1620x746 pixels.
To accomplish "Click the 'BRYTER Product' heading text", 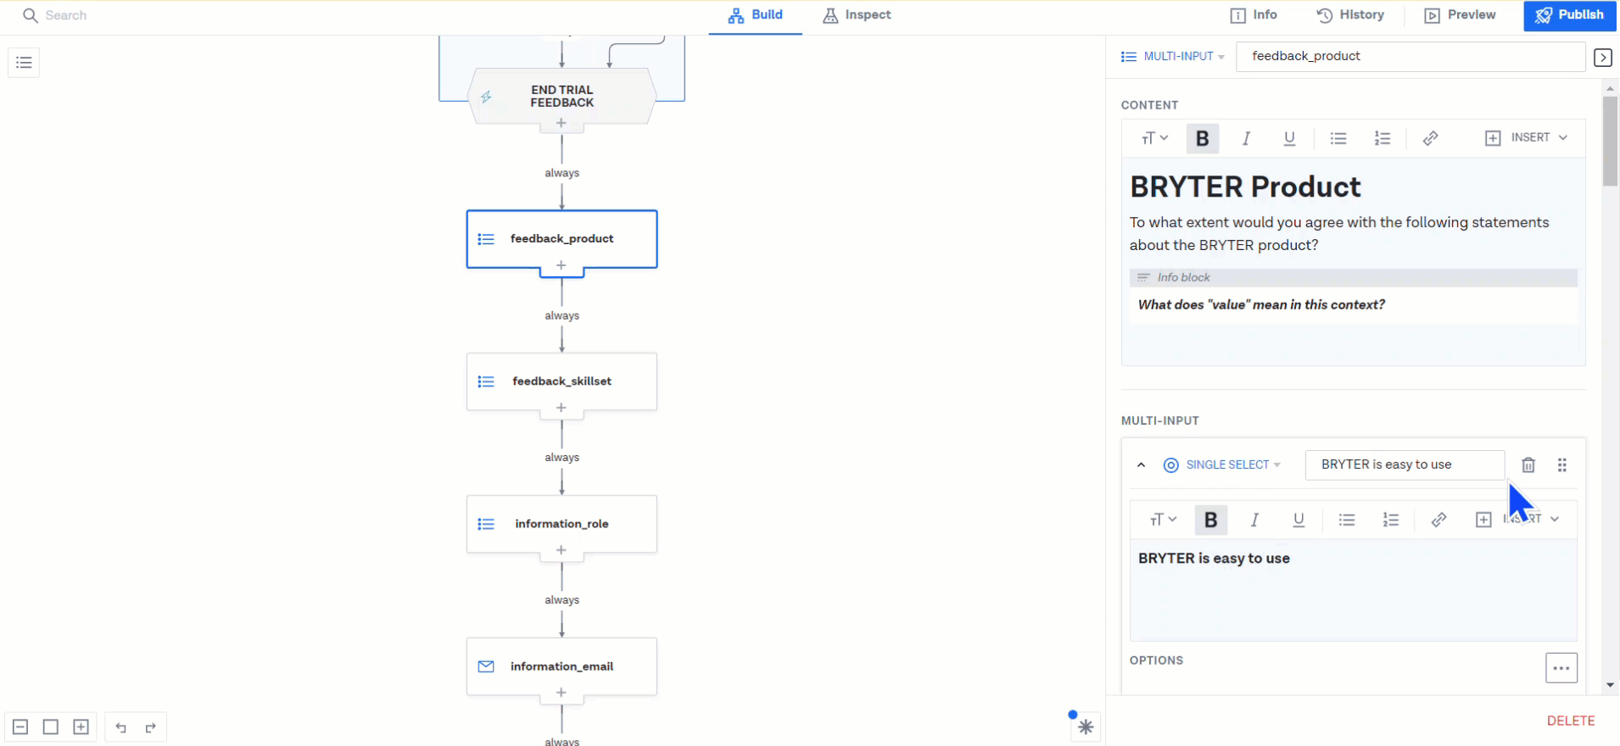I will coord(1245,186).
